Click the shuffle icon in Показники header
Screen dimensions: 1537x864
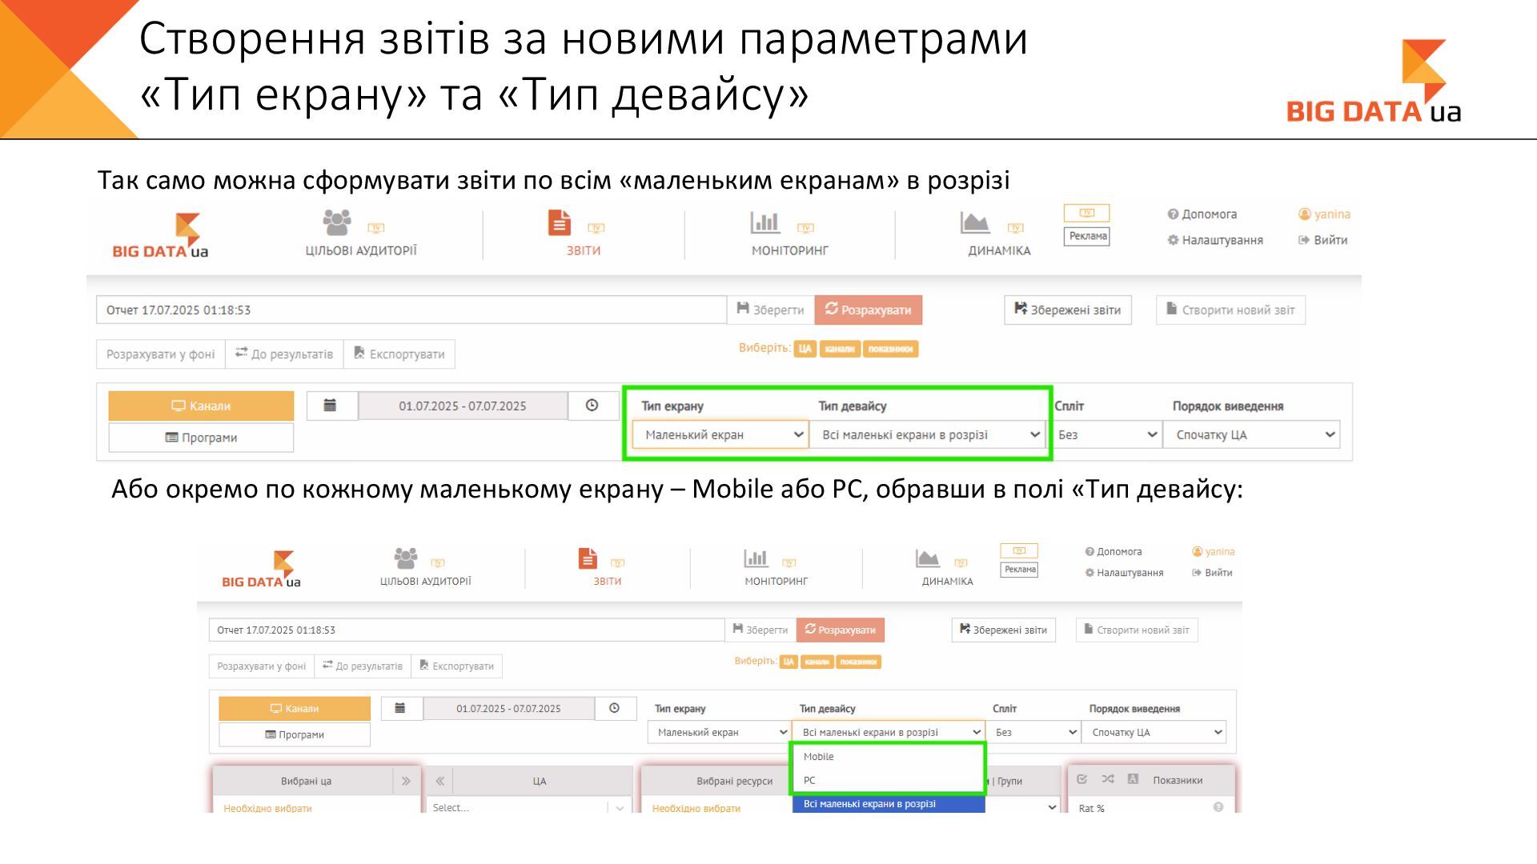pos(1108,779)
